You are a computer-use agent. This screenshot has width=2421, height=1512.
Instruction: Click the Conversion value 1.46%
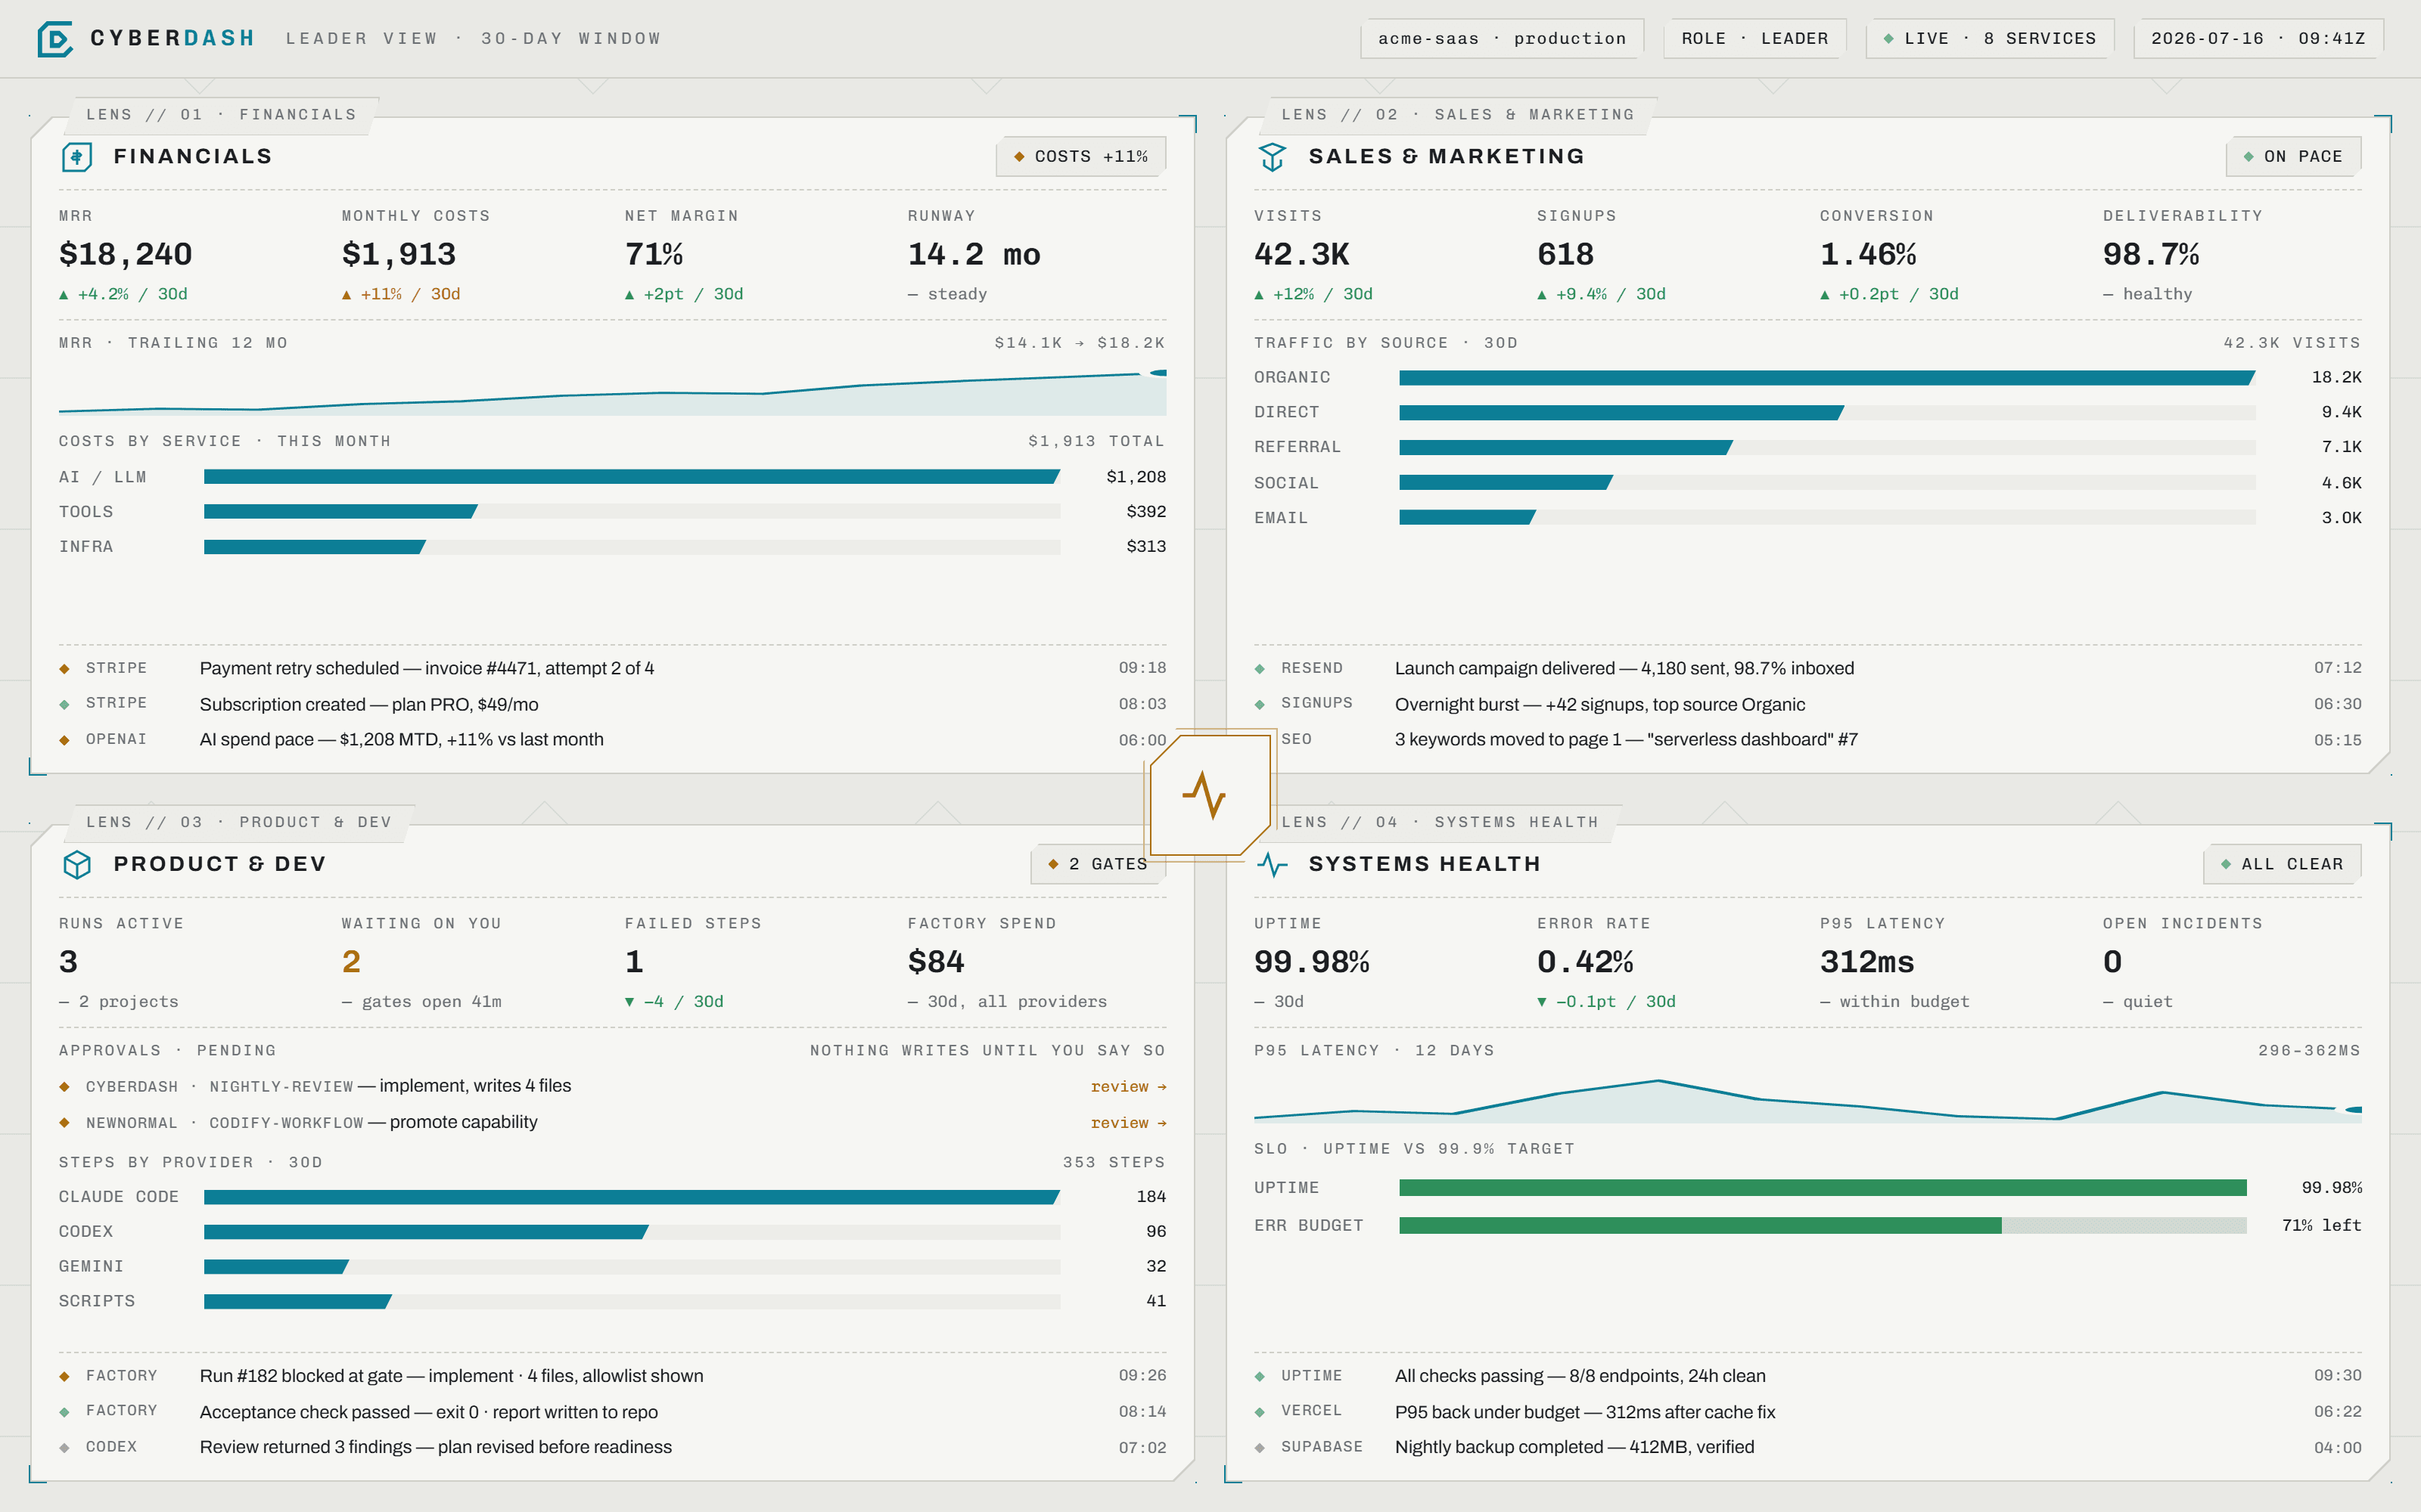pyautogui.click(x=1868, y=255)
